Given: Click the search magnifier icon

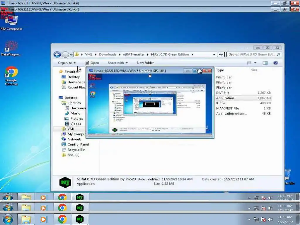Looking at the screenshot, I should (x=279, y=54).
